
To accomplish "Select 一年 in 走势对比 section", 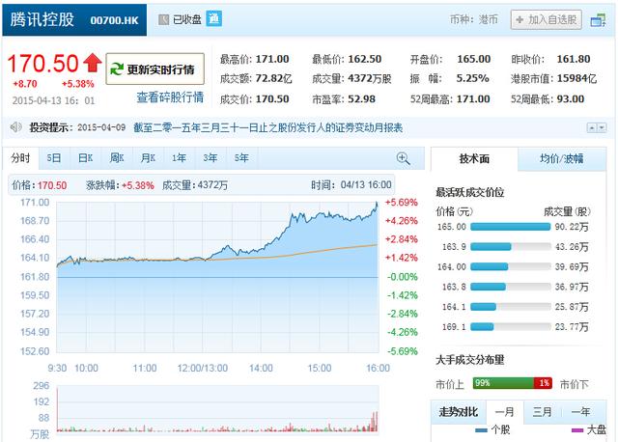I will pos(581,412).
